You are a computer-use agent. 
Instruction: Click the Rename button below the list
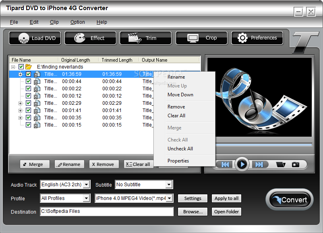click(69, 164)
